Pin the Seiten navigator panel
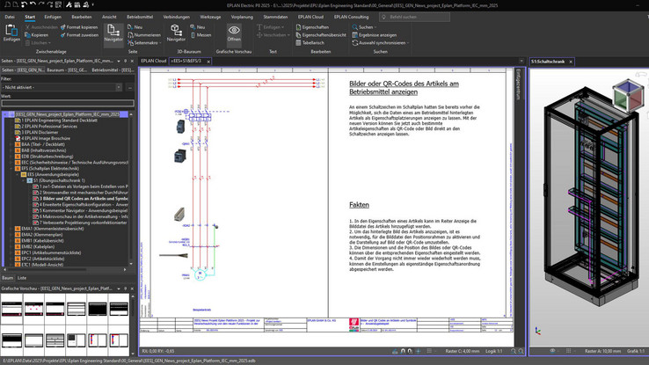649x365 pixels. coord(126,61)
